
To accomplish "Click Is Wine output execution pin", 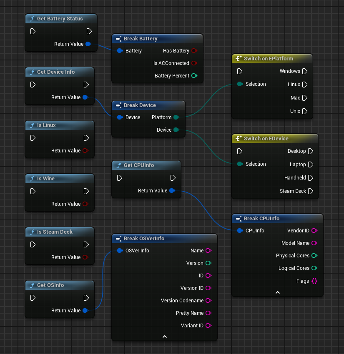I will 86,191.
